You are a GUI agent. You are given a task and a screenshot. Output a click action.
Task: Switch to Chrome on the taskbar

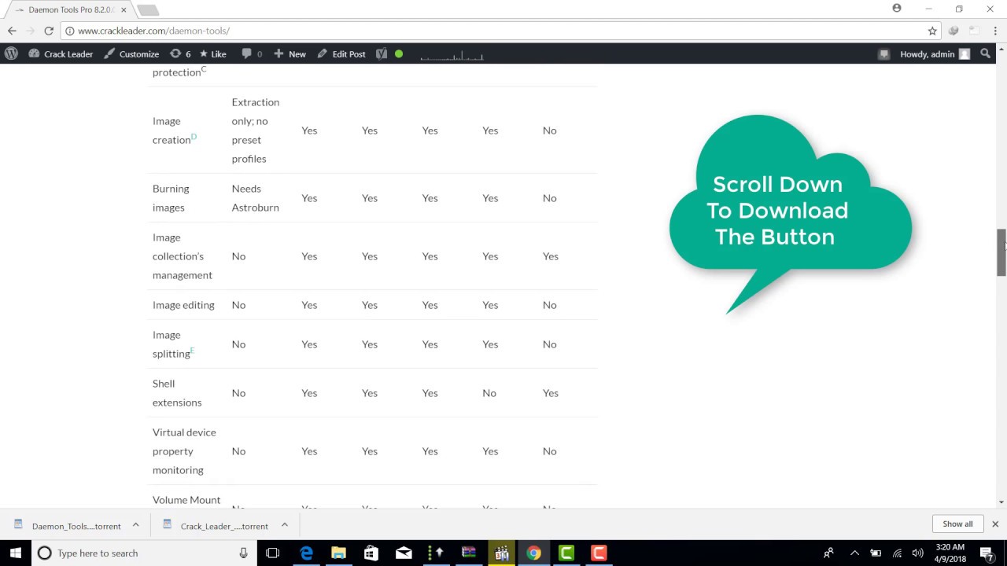533,553
